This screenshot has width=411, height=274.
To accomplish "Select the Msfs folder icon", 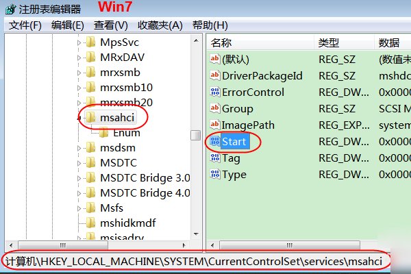I will point(90,208).
